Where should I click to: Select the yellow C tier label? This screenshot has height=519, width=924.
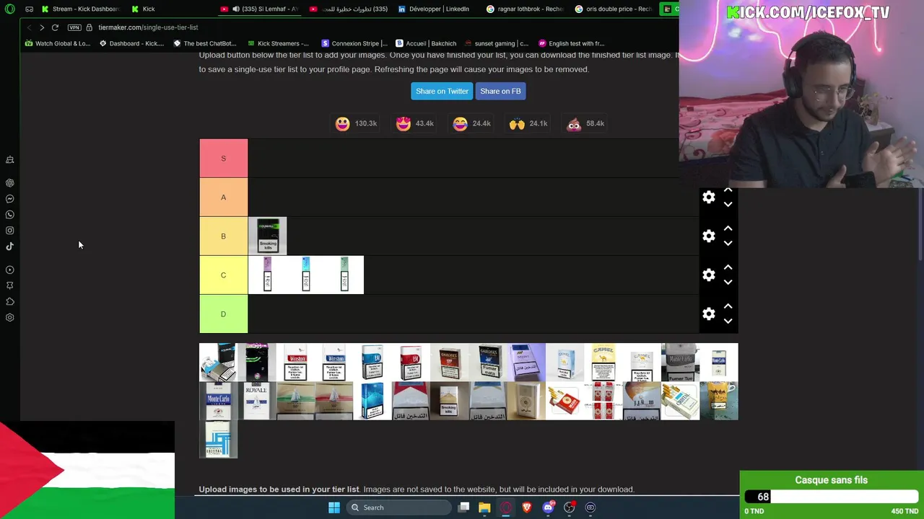223,275
